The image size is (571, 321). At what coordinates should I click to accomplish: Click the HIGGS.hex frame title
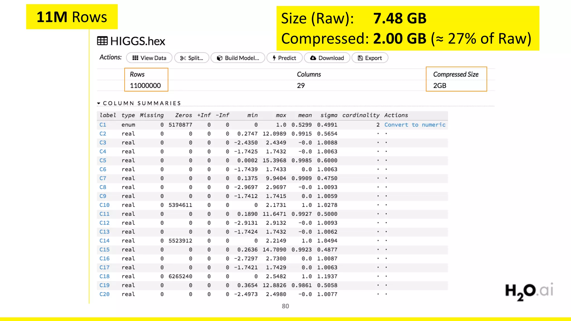click(138, 41)
